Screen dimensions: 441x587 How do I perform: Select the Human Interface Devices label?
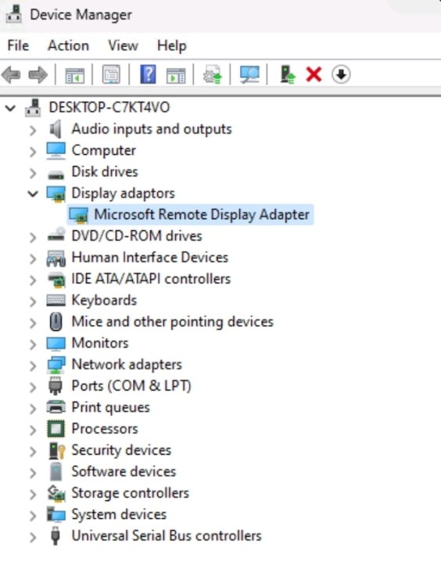(x=150, y=257)
